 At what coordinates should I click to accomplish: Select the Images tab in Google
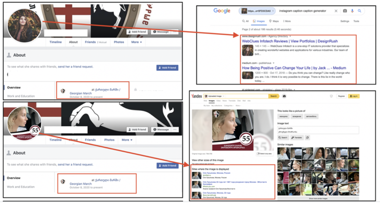259,21
